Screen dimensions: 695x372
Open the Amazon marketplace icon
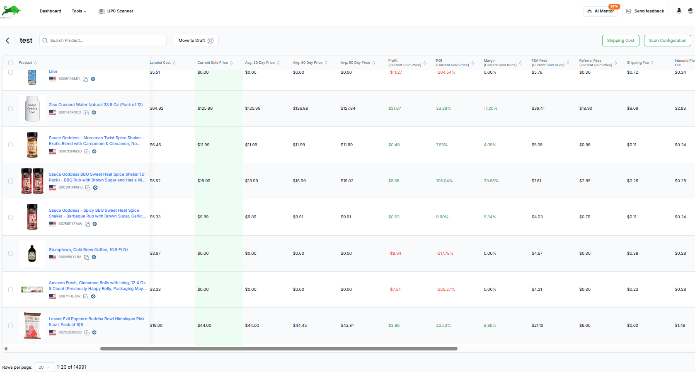pos(679,11)
